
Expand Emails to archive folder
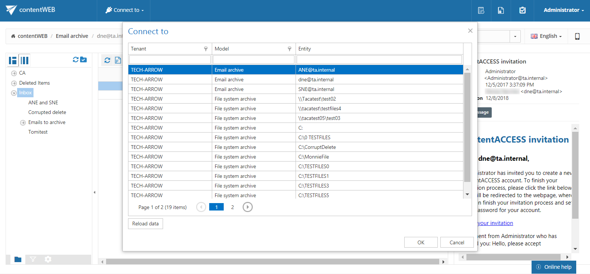pos(23,123)
